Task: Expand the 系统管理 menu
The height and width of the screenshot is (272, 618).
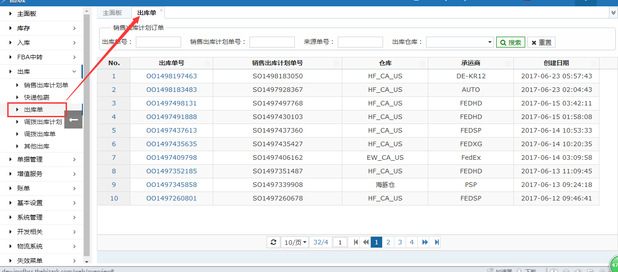Action: [x=41, y=217]
